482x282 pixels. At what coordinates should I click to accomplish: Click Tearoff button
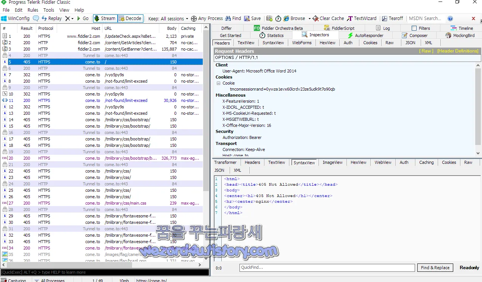tap(393, 18)
